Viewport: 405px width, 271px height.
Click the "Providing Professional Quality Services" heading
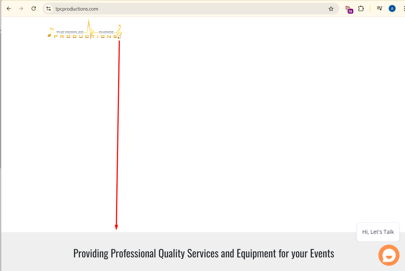[x=204, y=253]
